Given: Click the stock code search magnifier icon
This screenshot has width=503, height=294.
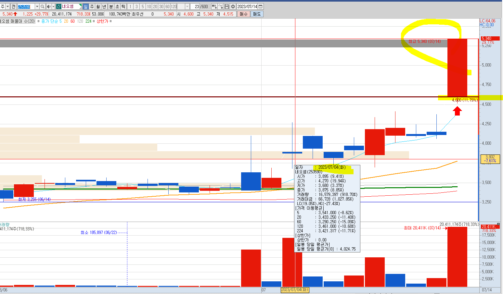Looking at the screenshot, I should (x=42, y=6).
